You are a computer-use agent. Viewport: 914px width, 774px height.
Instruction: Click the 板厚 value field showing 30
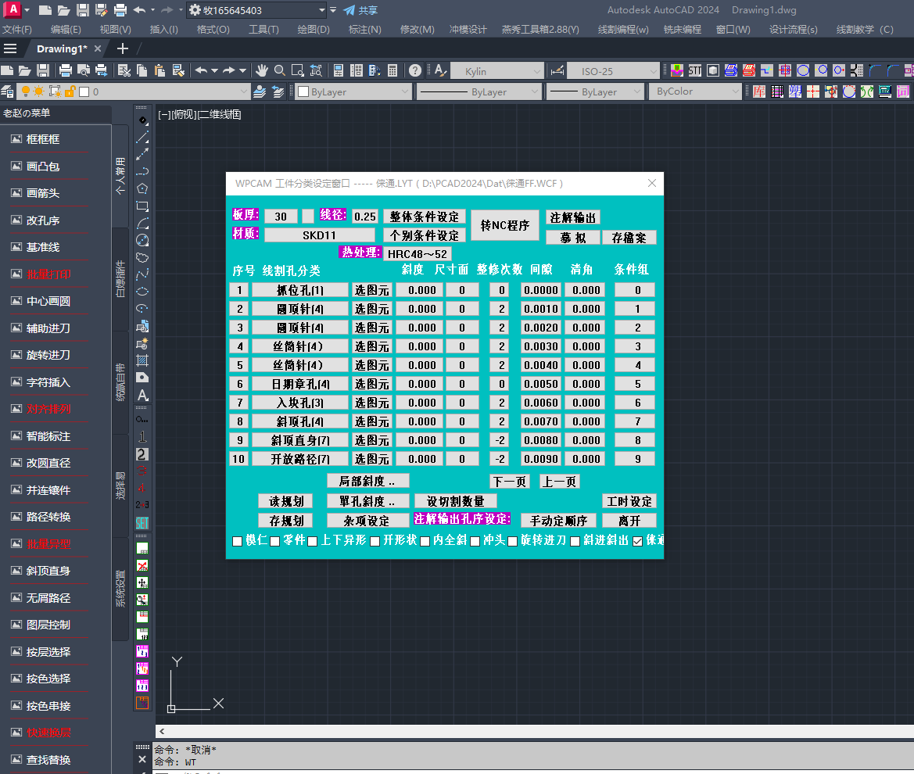pos(281,217)
